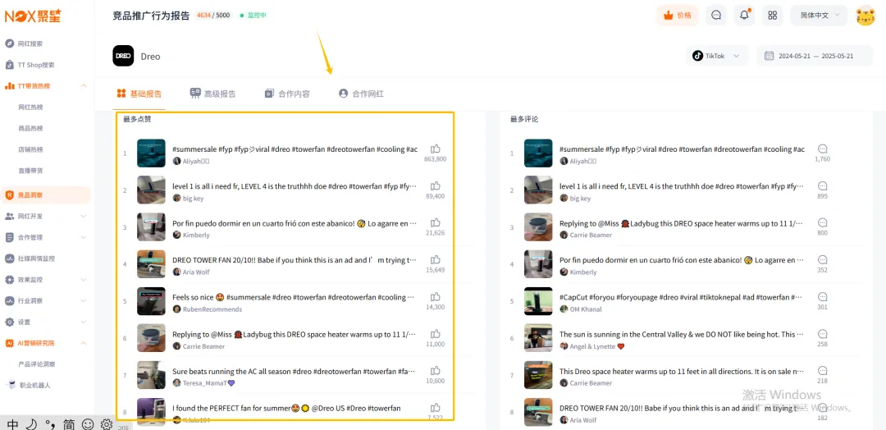Image resolution: width=886 pixels, height=430 pixels.
Task: Open the date range picker
Action: [816, 56]
